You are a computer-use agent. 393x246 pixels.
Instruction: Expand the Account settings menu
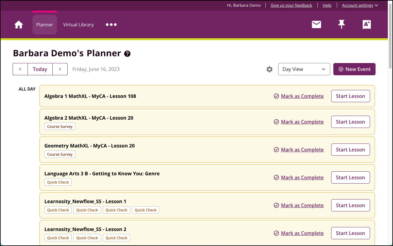tap(360, 5)
